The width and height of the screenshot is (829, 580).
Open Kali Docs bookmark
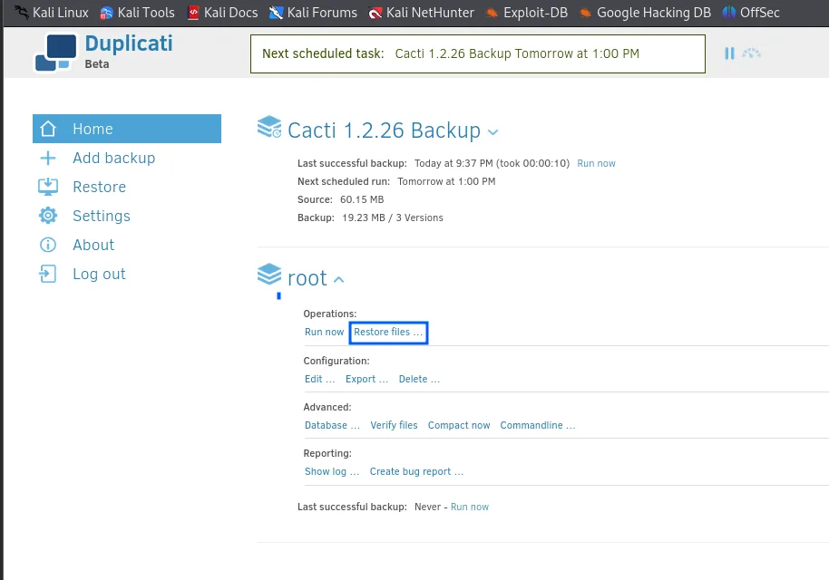pyautogui.click(x=222, y=12)
